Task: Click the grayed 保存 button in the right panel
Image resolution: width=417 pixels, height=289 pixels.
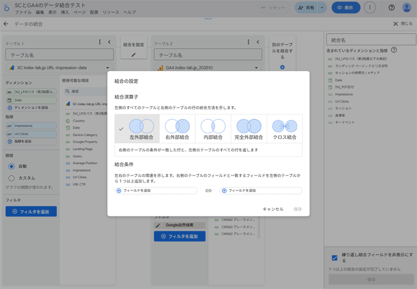Action: pos(371,279)
